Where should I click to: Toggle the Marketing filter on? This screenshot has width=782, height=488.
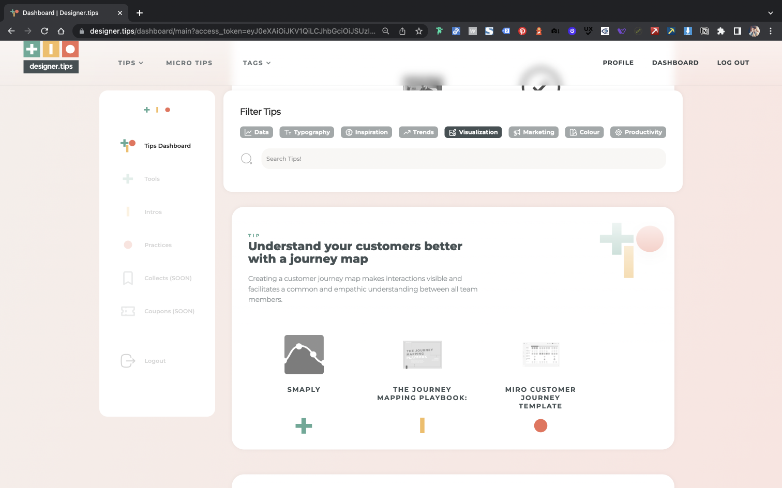533,132
